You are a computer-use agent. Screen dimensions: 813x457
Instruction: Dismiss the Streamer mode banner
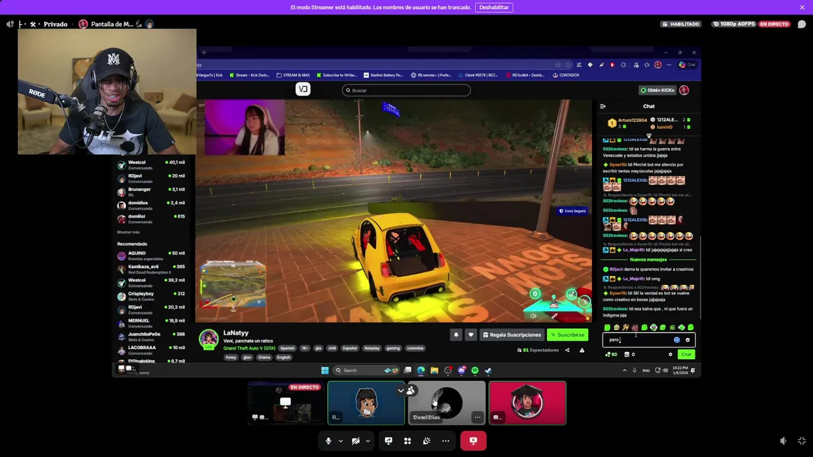click(802, 7)
